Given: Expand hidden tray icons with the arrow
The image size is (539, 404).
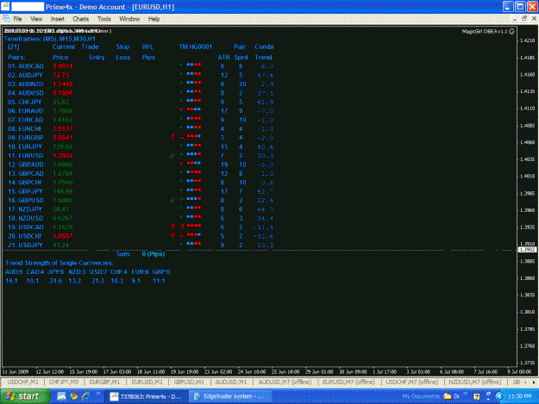Looking at the screenshot, I should coord(499,396).
